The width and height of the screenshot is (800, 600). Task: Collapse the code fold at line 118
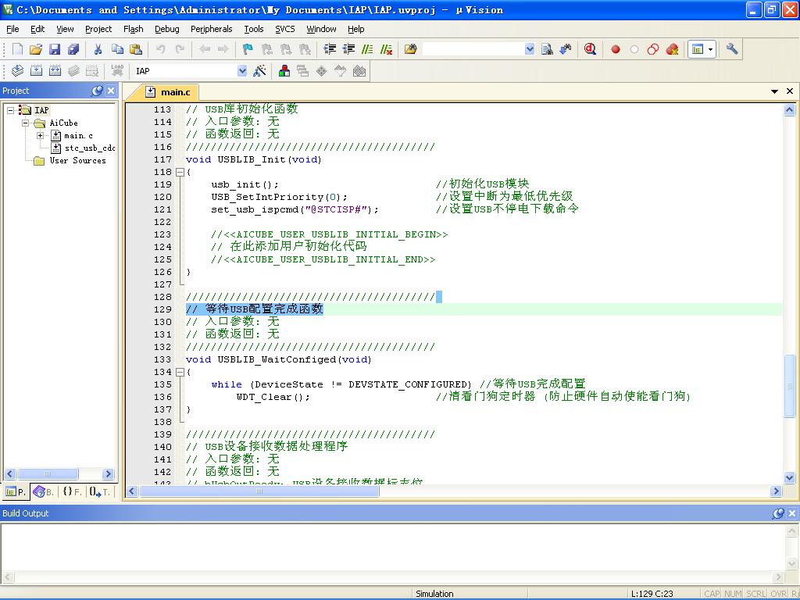(180, 173)
